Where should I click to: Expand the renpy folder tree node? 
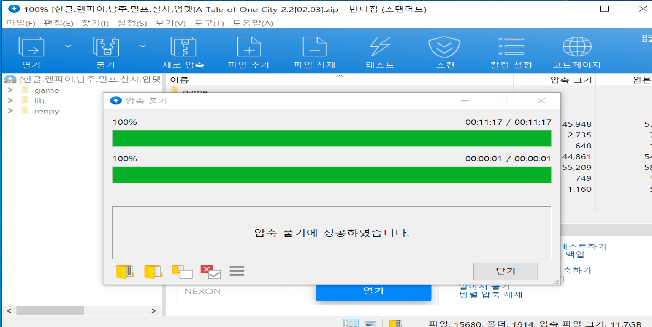[x=10, y=111]
